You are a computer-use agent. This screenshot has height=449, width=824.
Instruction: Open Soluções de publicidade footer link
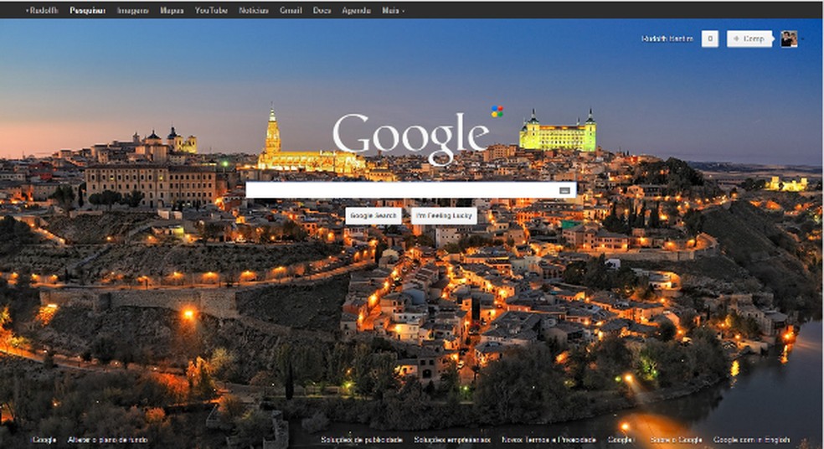coord(362,440)
